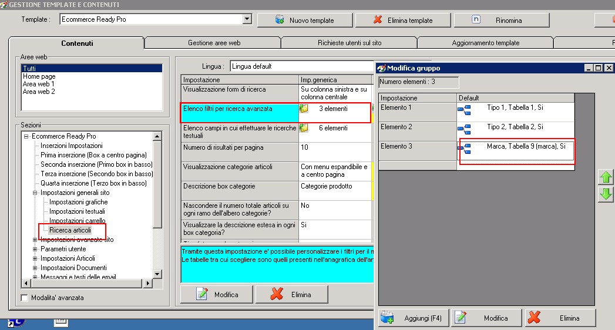Select Prima inserzione (Box a centro pagina)
The width and height of the screenshot is (615, 330).
93,155
